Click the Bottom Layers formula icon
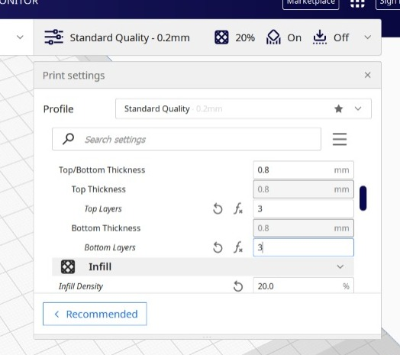The height and width of the screenshot is (355, 400). [x=238, y=247]
